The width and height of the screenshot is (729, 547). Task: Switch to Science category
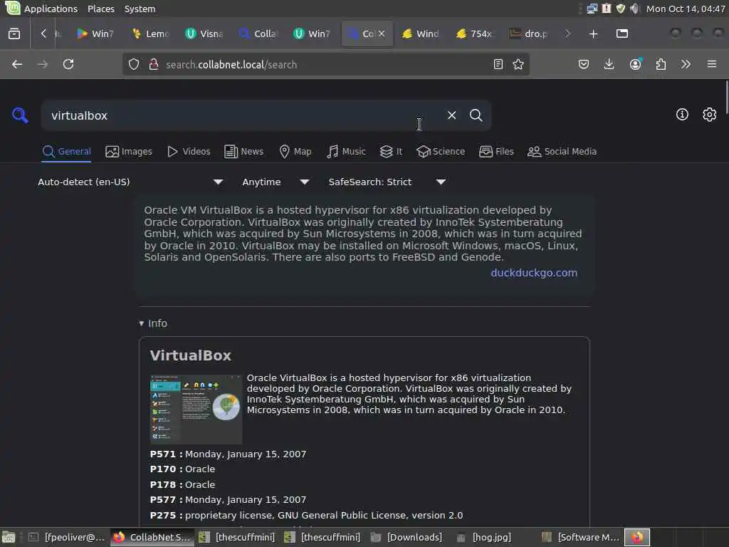pos(441,151)
